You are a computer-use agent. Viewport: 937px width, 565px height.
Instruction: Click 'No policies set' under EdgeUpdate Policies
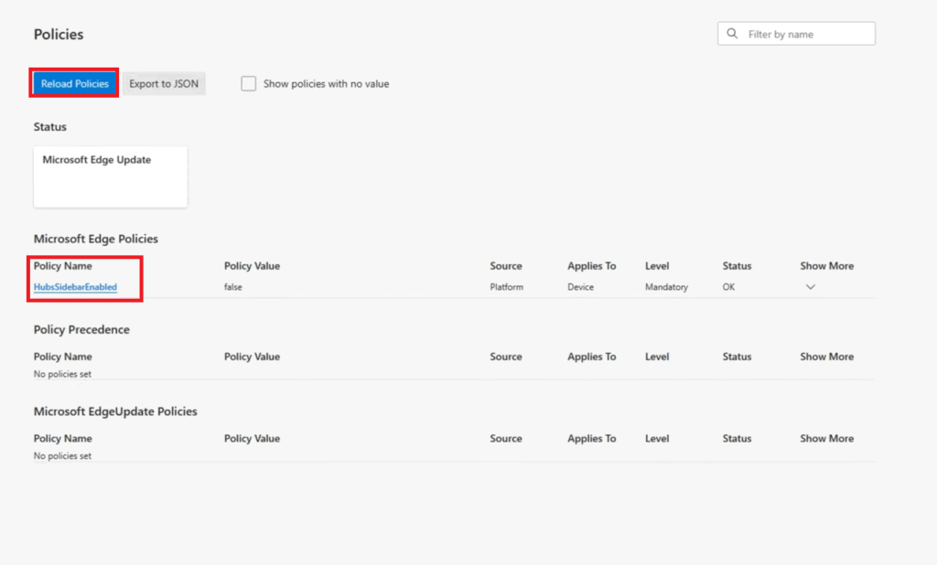coord(62,455)
